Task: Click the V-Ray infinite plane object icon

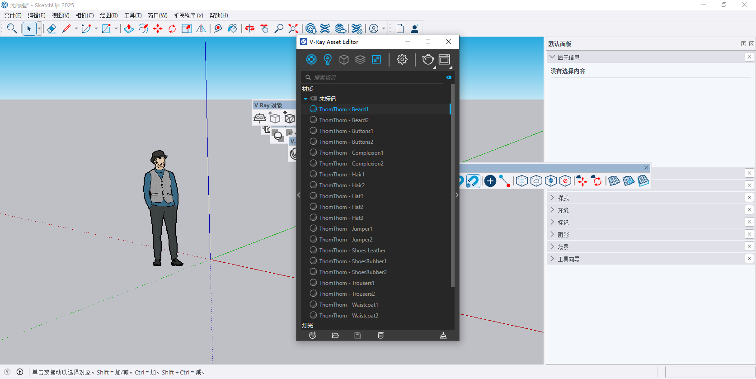Action: [260, 118]
